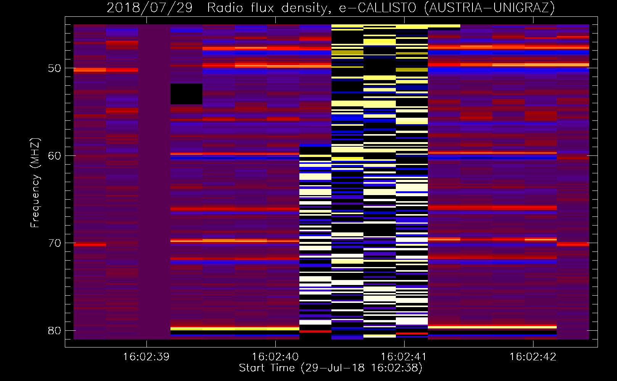Click the "Frequency (MHZ)" axis label

(x=35, y=183)
